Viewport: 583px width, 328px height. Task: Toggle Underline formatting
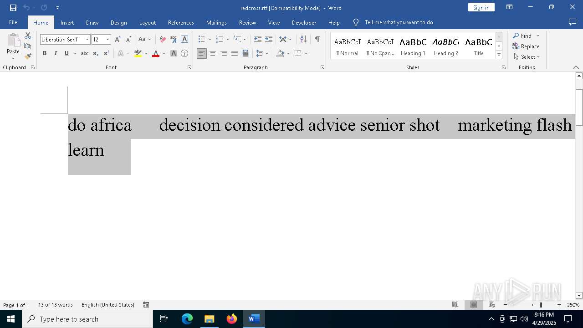[x=66, y=54]
